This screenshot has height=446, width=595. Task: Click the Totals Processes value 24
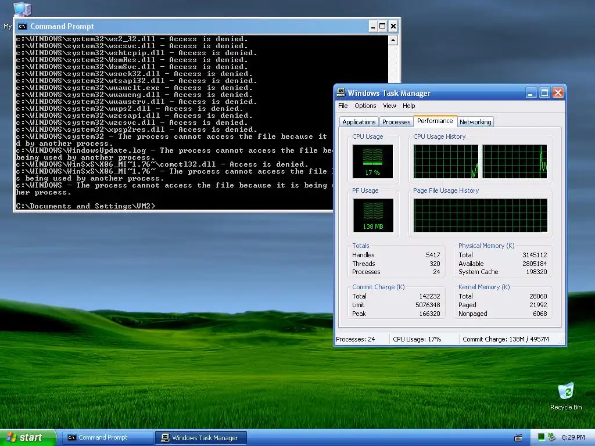pos(436,272)
